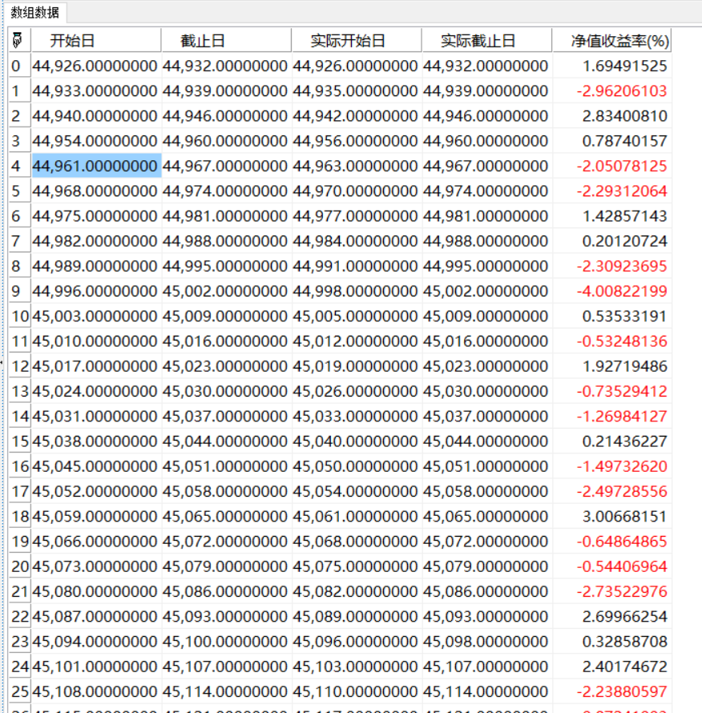
Task: Select the 实际开始日 cell 45,050.00000000
Action: tap(355, 466)
